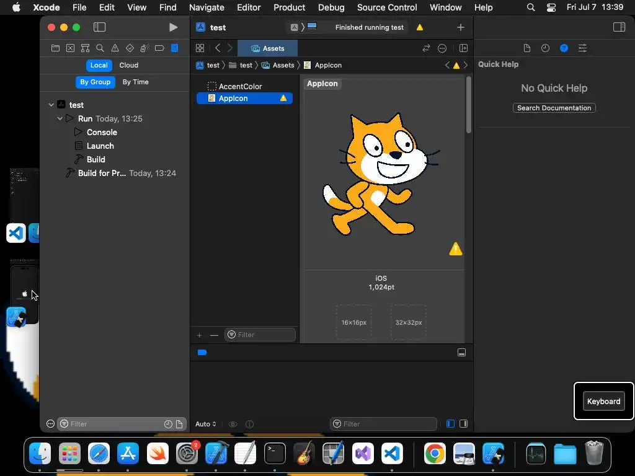Open the Product menu
This screenshot has width=635, height=476.
(289, 7)
